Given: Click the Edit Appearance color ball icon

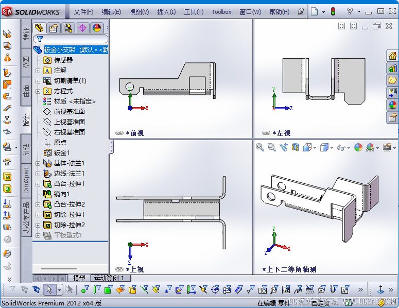Looking at the screenshot, I should point(358,147).
